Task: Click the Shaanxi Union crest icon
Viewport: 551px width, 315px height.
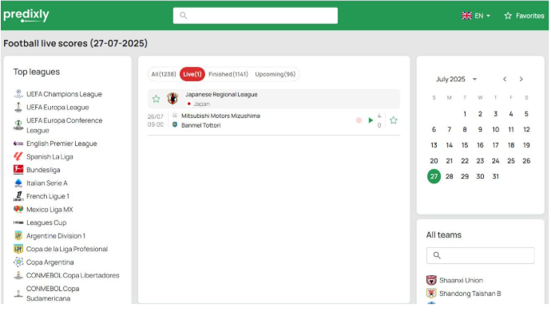Action: coord(431,280)
